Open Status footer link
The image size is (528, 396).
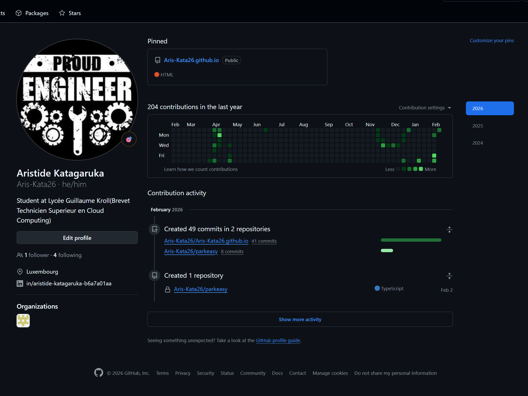coord(227,373)
